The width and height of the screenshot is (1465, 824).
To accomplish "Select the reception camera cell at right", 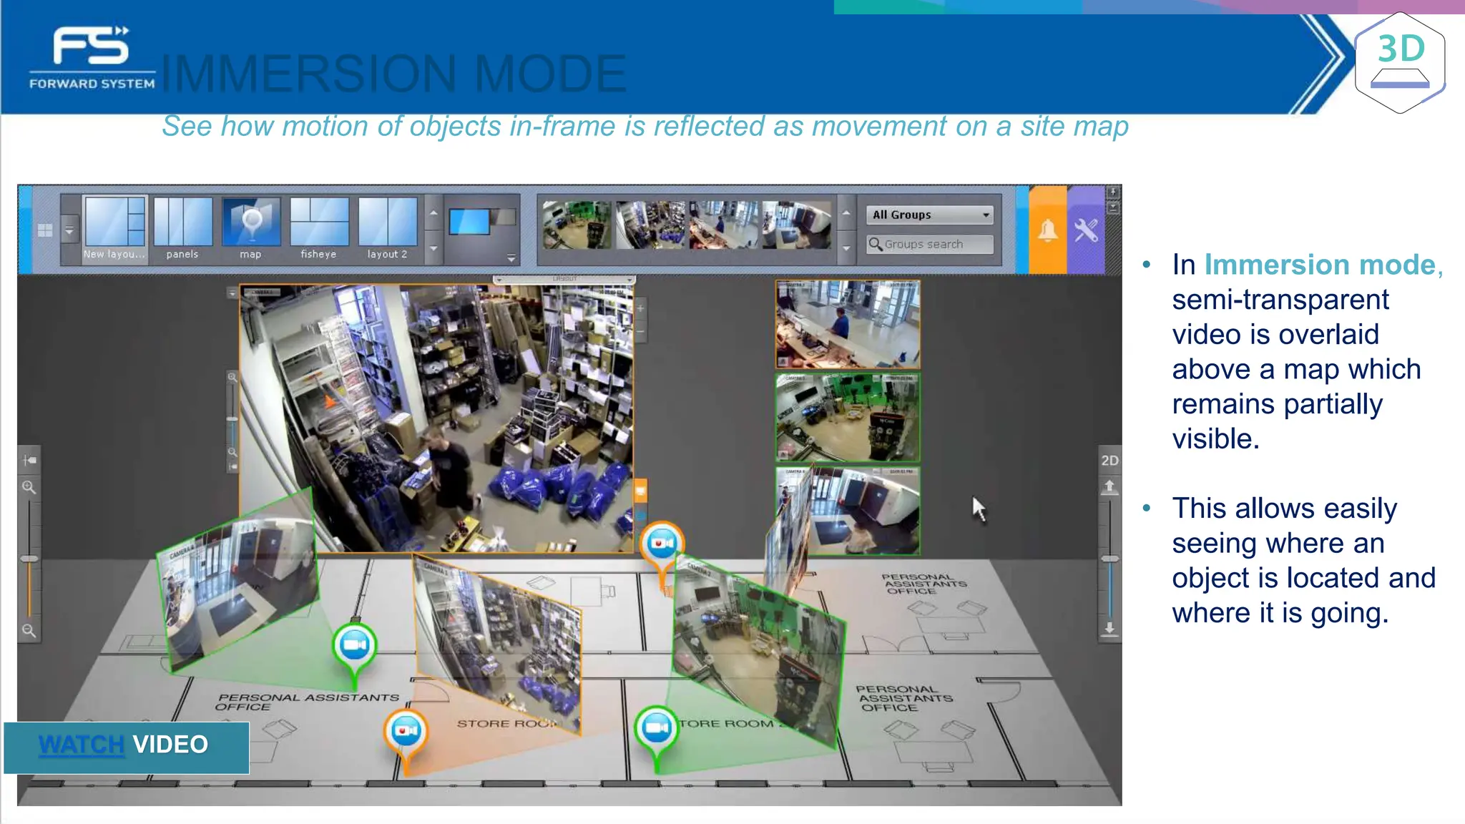I will 848,324.
